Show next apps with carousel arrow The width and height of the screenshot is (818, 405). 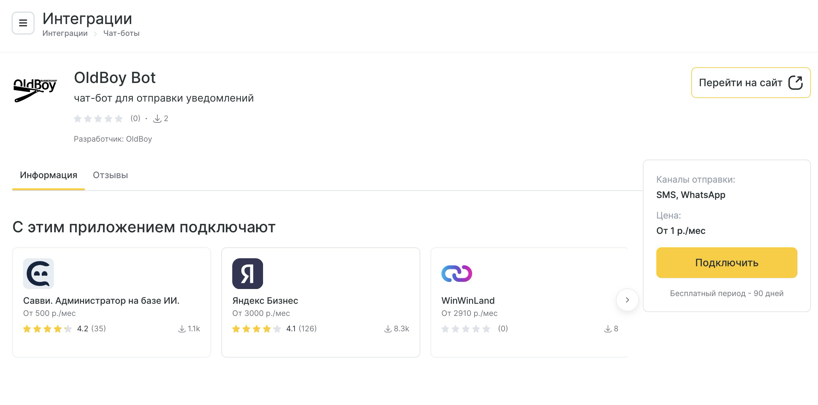point(627,300)
